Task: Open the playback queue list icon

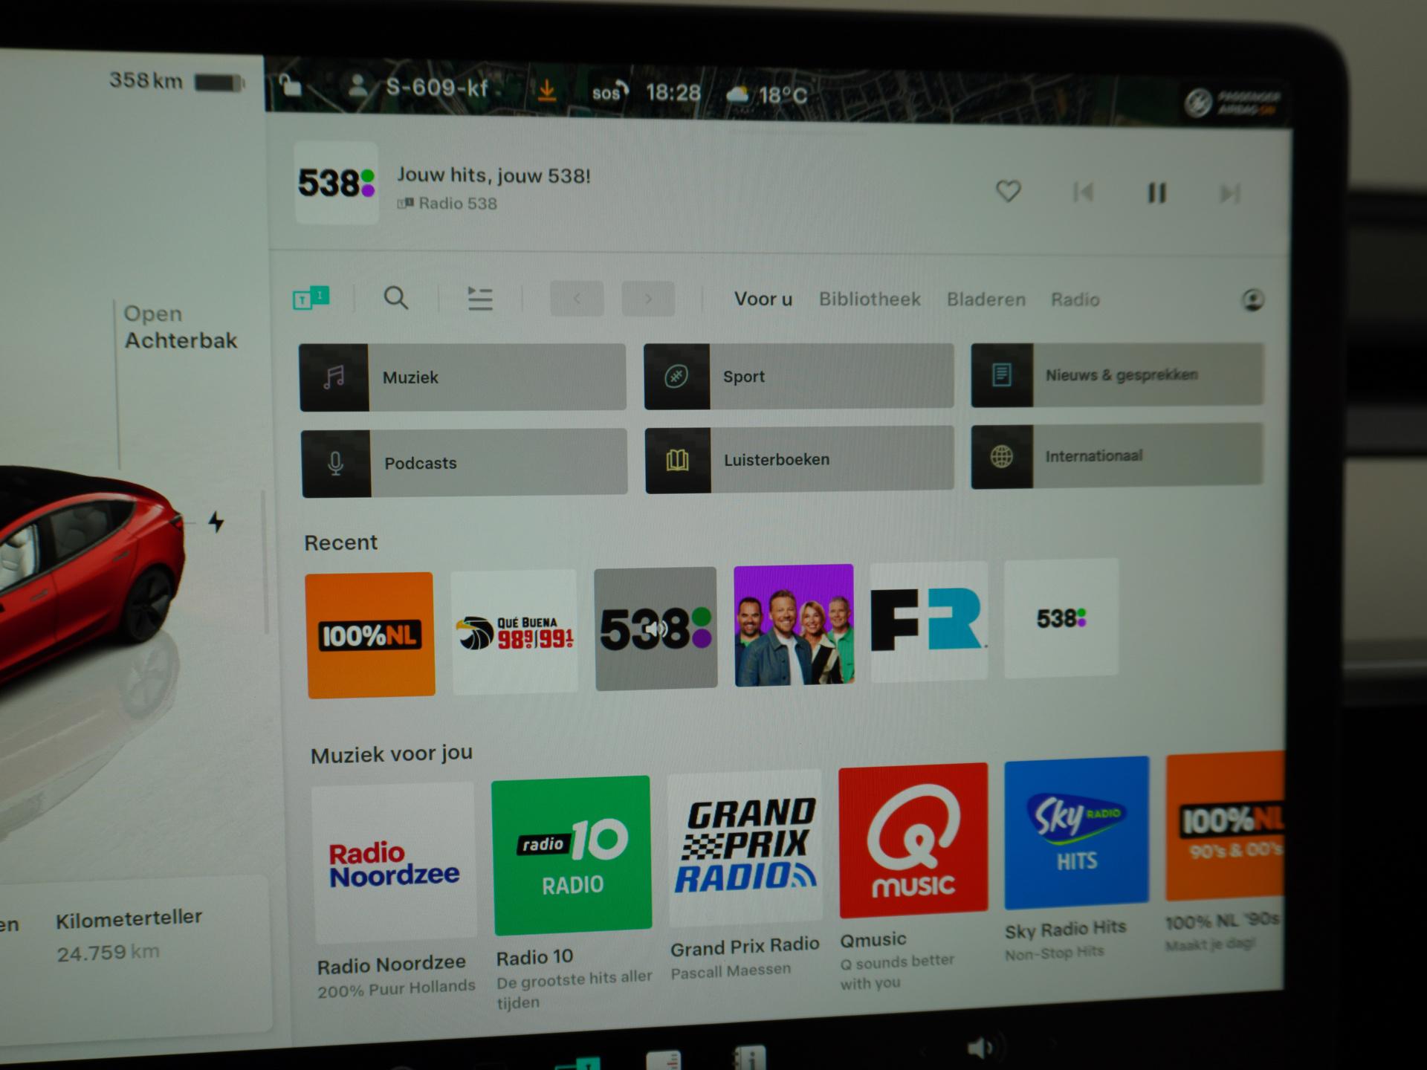Action: 479,299
